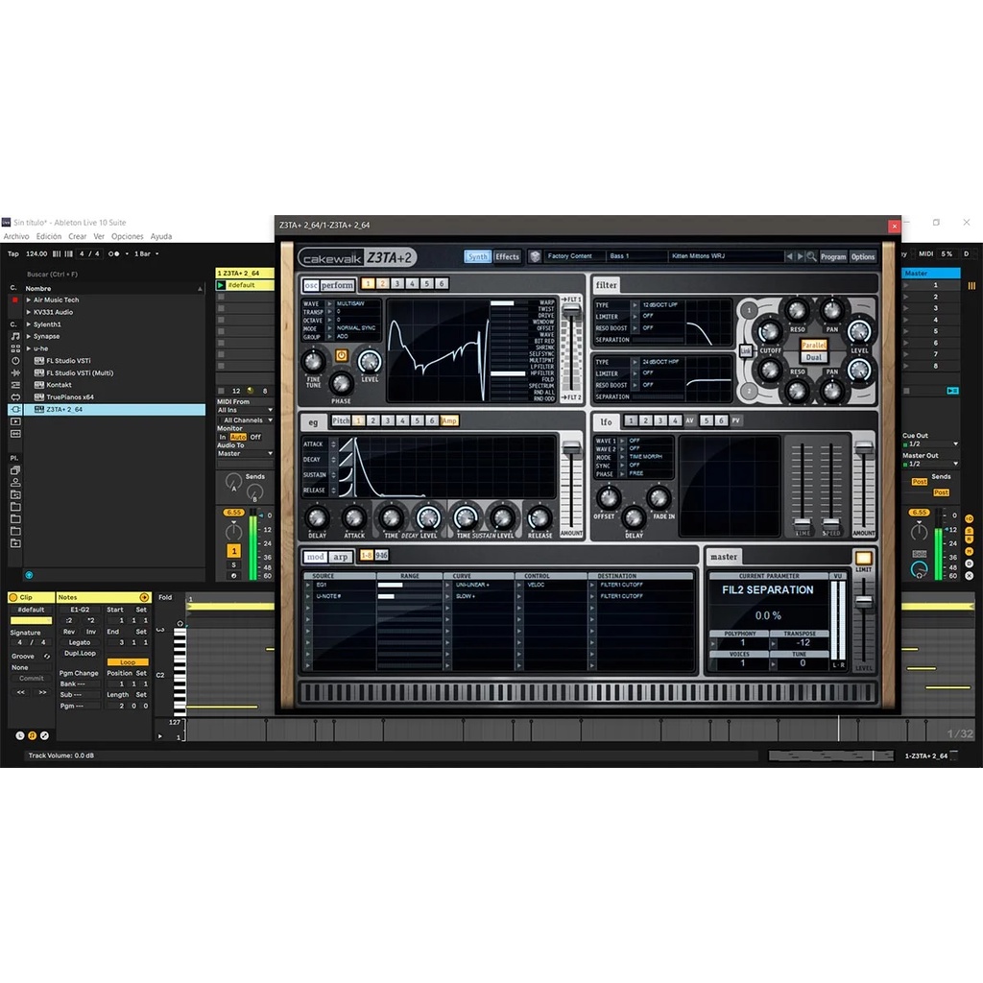Switch to the perform tab in Z3TA+
The width and height of the screenshot is (983, 983).
(337, 285)
